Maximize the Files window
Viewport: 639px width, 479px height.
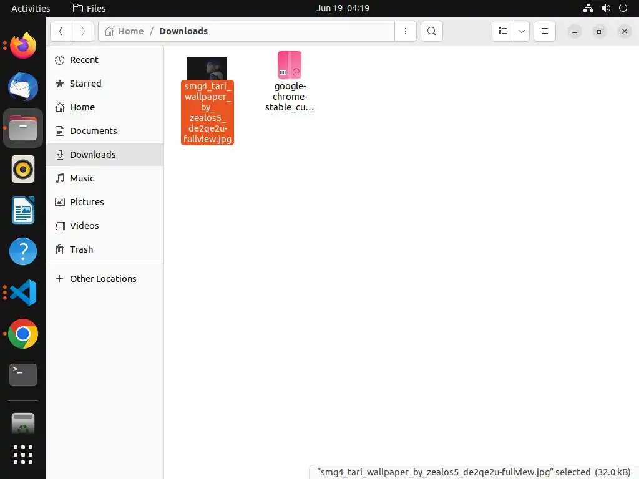coord(600,31)
